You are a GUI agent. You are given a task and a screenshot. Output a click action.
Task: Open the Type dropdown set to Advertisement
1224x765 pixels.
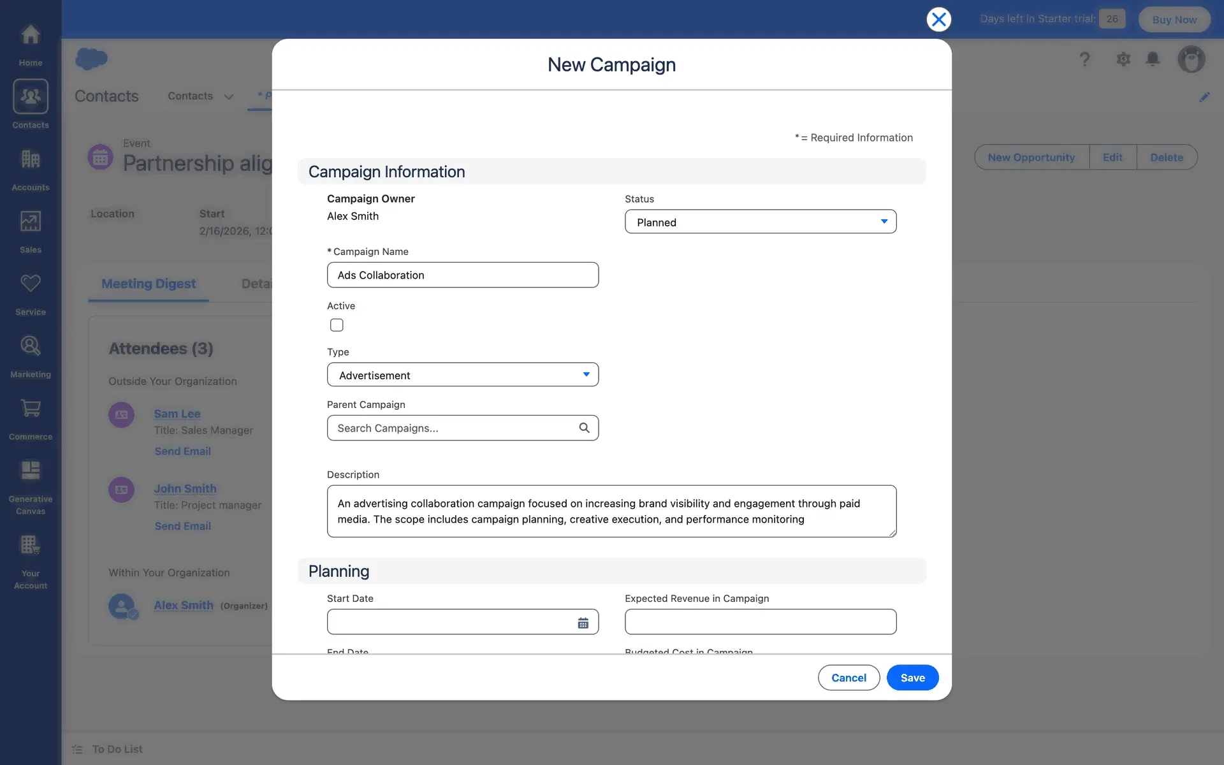462,375
